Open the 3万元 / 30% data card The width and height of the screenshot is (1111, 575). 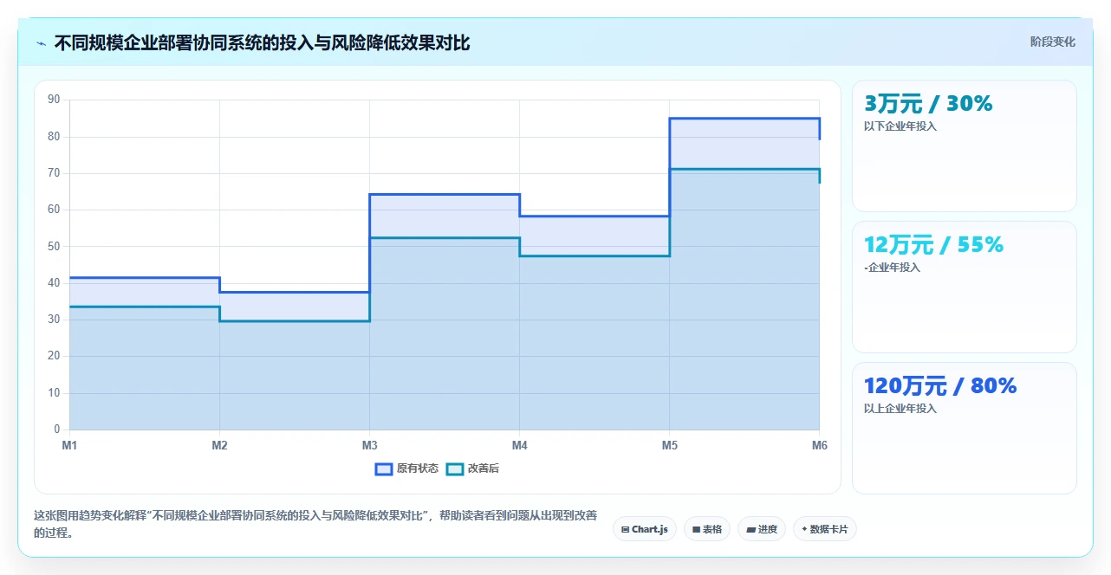[x=965, y=146]
